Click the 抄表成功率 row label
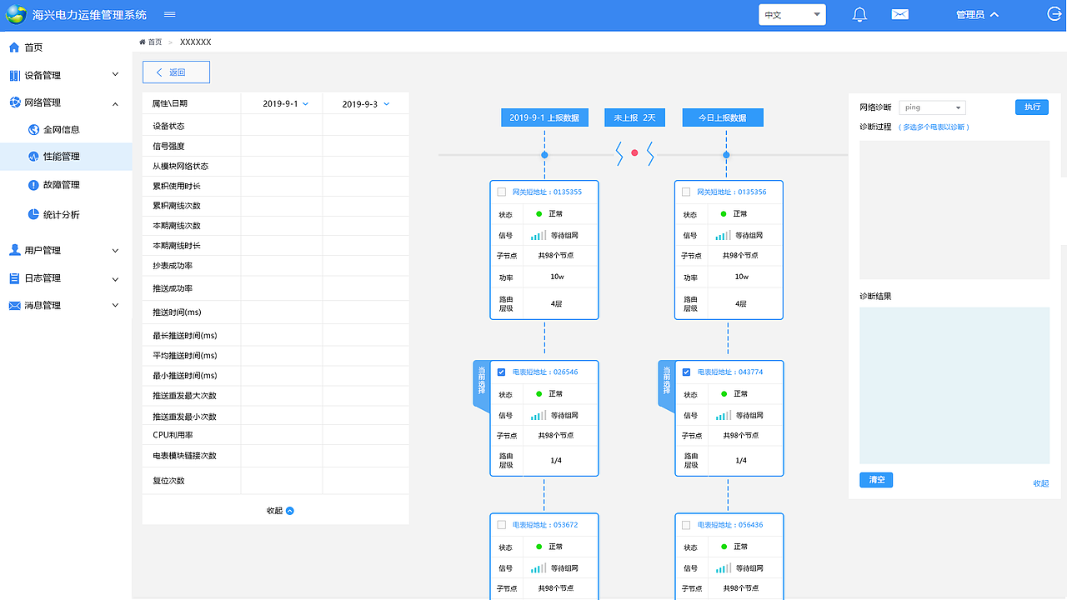The width and height of the screenshot is (1067, 600). coord(173,266)
